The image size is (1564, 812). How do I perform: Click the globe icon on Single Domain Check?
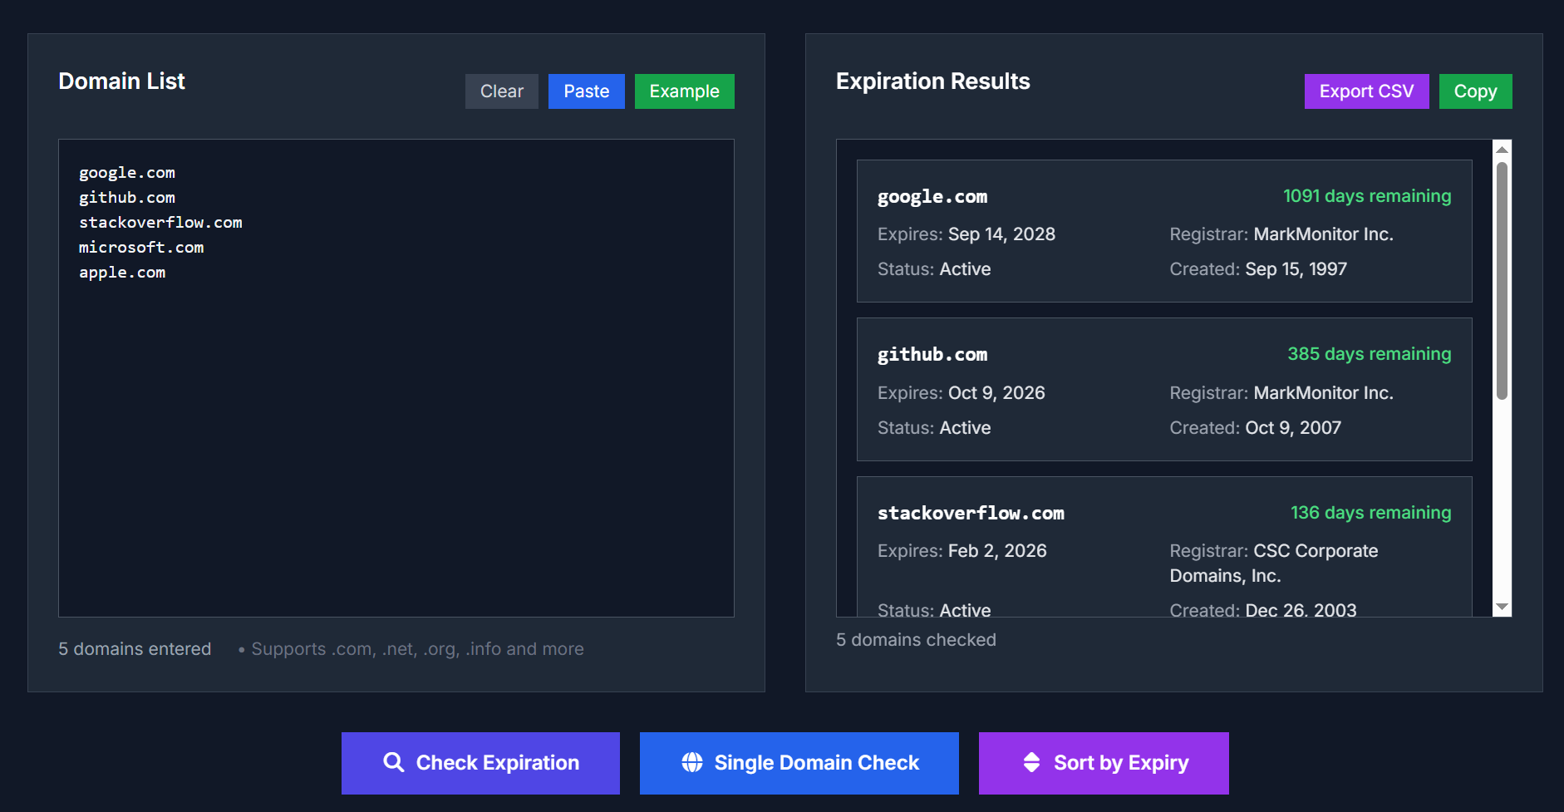(692, 762)
